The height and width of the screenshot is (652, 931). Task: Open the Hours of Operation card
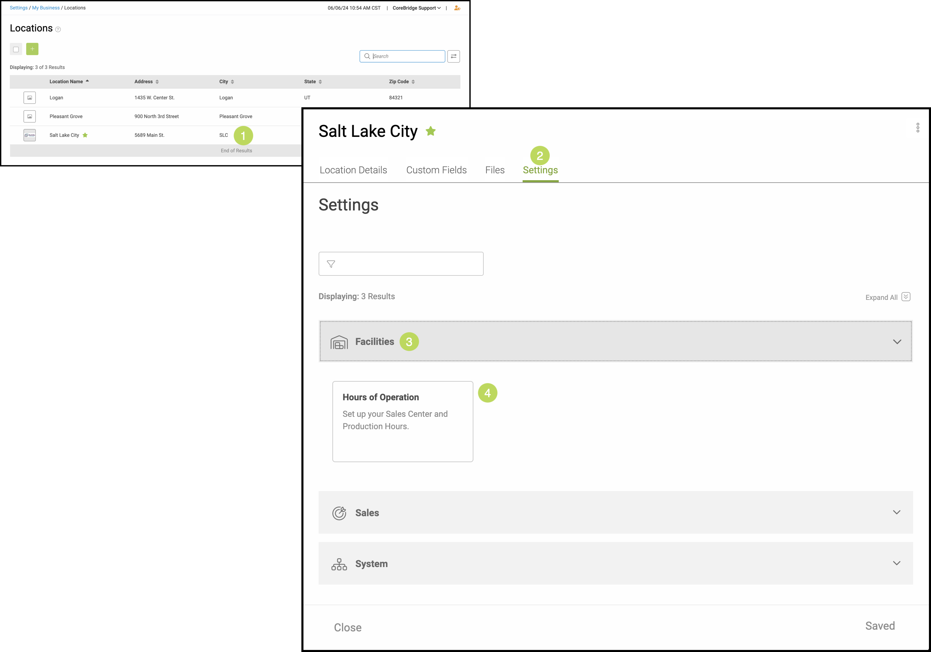[402, 421]
